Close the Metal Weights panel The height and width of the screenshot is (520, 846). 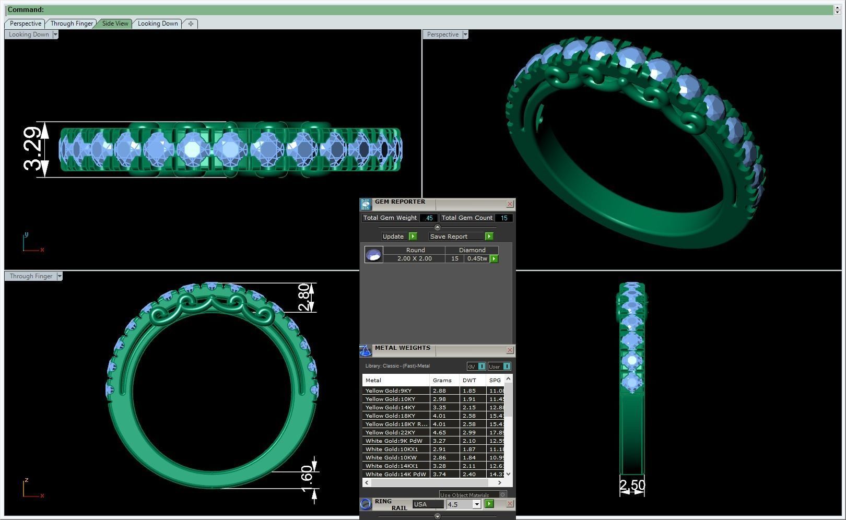click(x=510, y=350)
